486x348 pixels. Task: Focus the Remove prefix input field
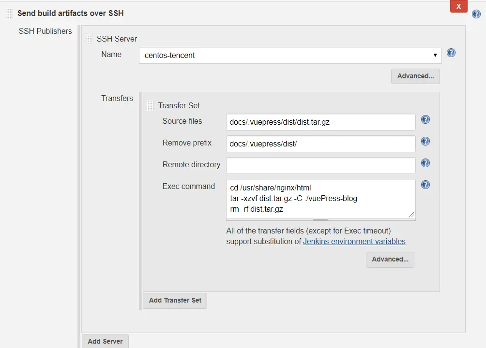pos(320,144)
